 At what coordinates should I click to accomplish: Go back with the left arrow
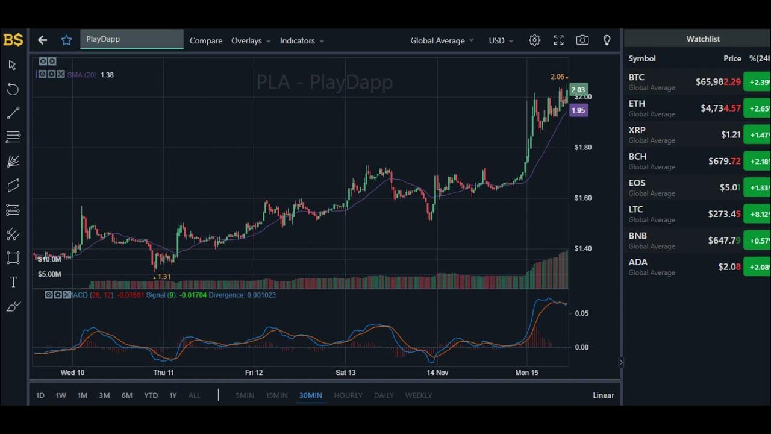coord(42,40)
